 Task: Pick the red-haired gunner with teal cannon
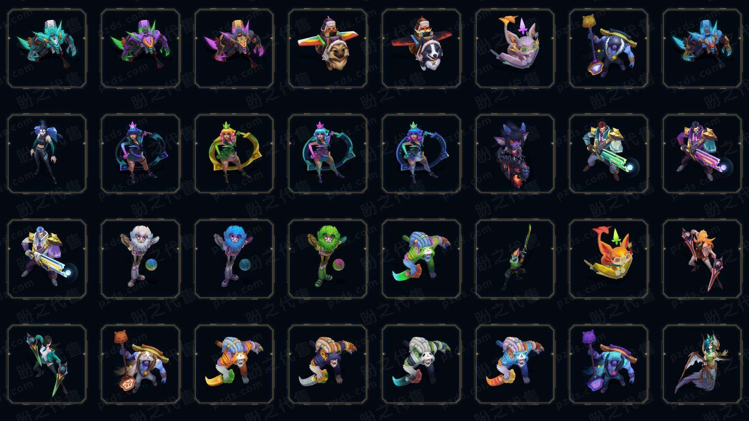click(x=609, y=154)
